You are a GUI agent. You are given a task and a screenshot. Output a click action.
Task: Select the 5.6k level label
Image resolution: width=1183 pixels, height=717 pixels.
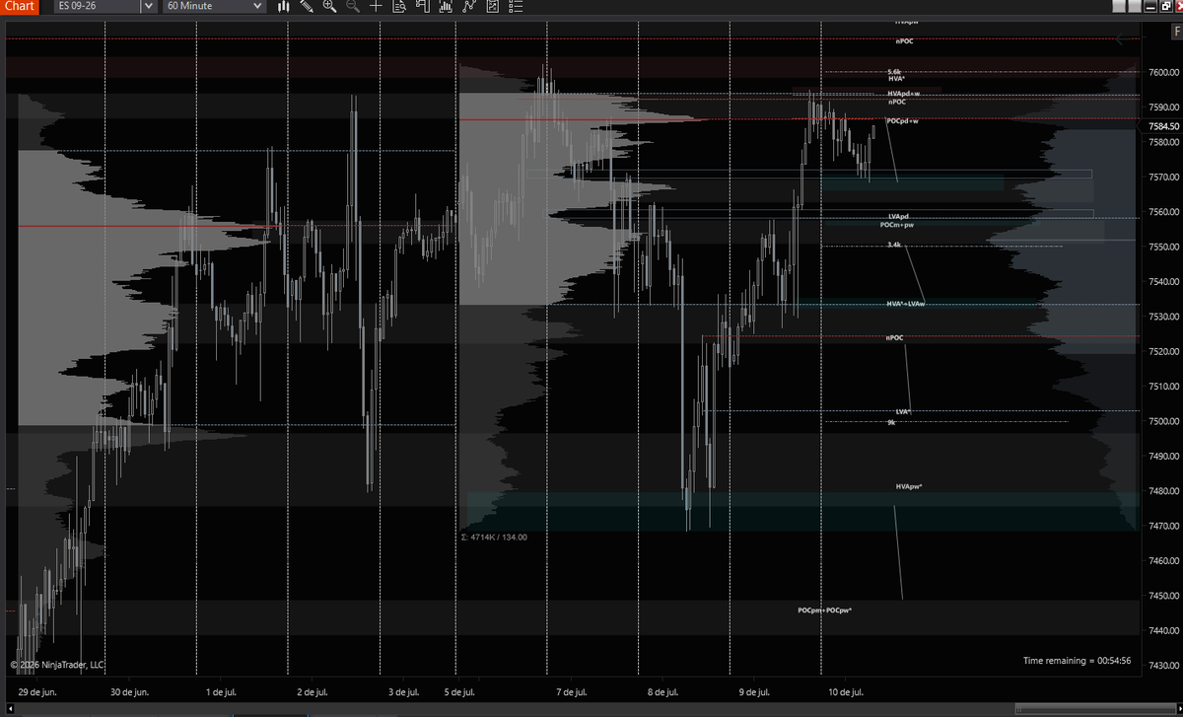tap(894, 71)
